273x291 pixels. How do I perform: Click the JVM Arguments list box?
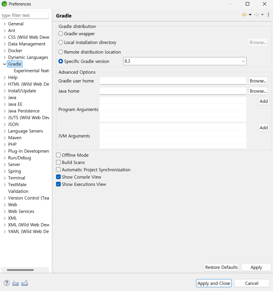(173, 136)
